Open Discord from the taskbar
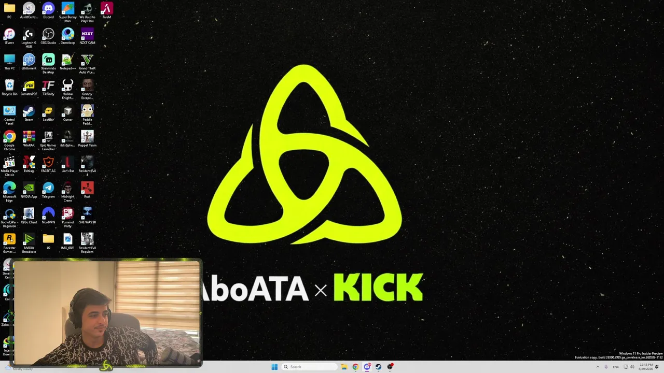Viewport: 664px width, 373px height. pos(367,367)
